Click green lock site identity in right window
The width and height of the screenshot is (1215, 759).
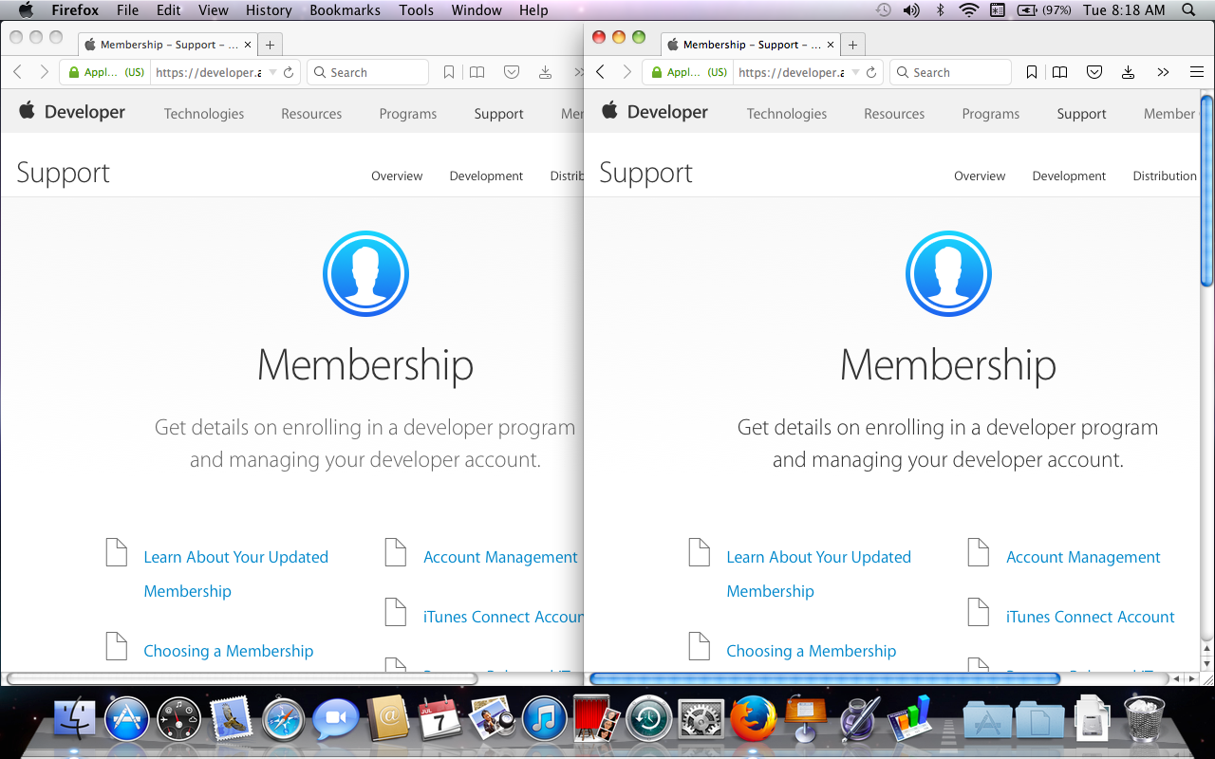coord(688,72)
